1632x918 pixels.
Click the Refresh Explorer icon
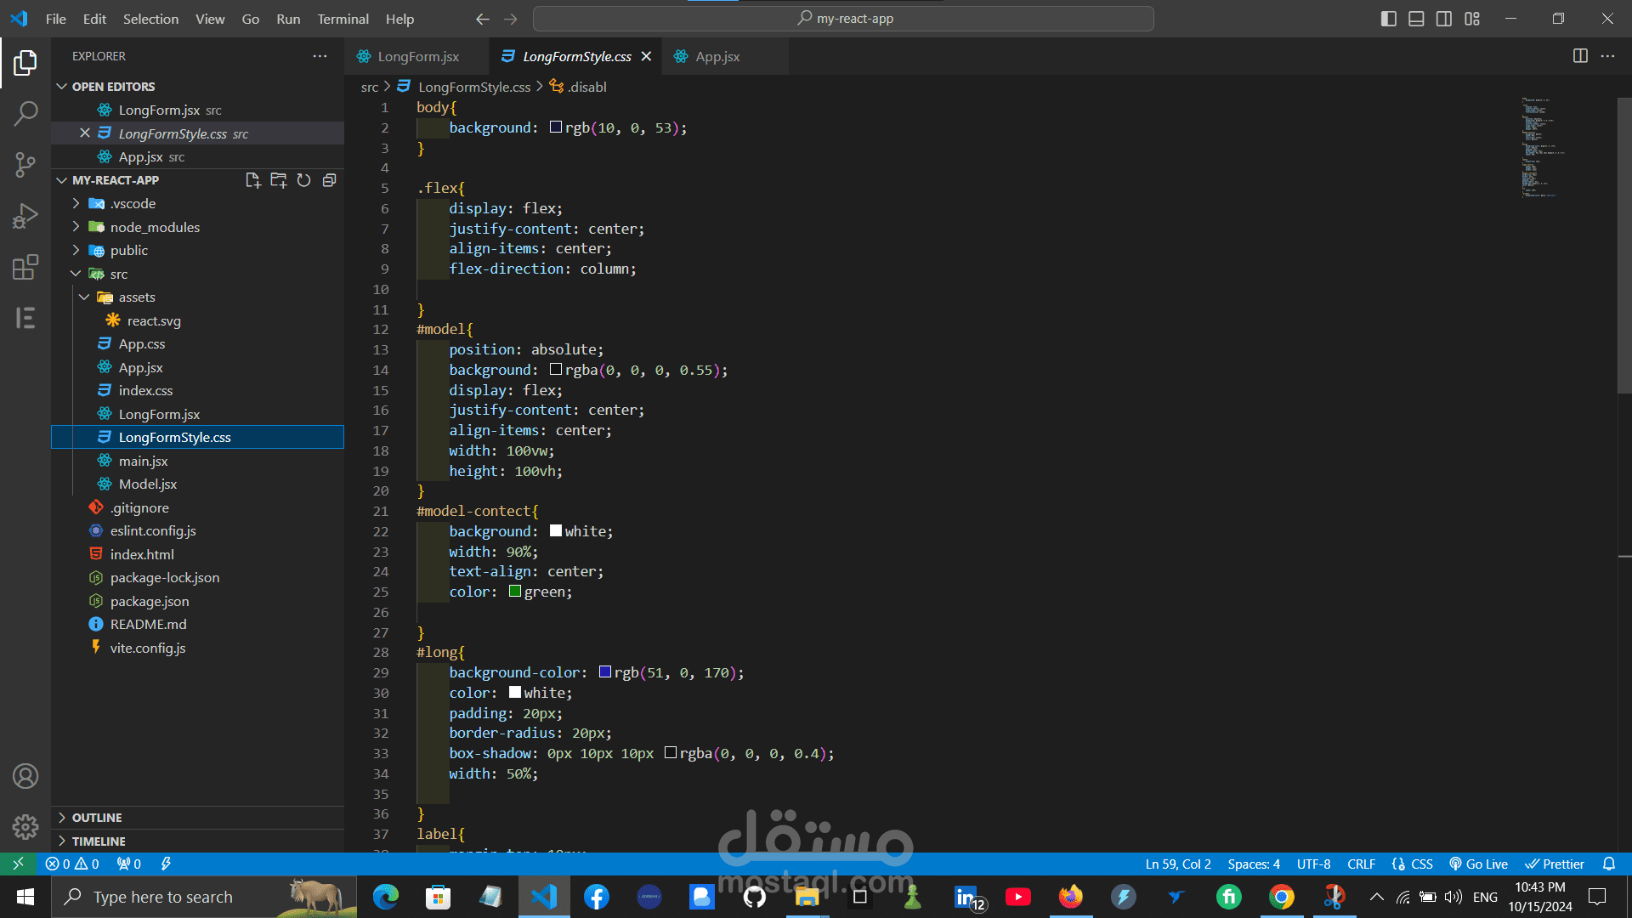point(303,180)
